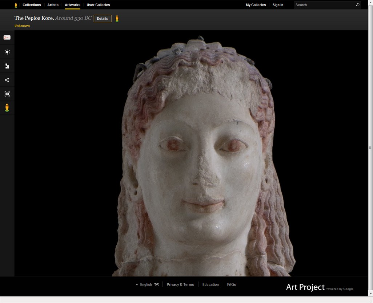Show artwork Details

point(103,19)
